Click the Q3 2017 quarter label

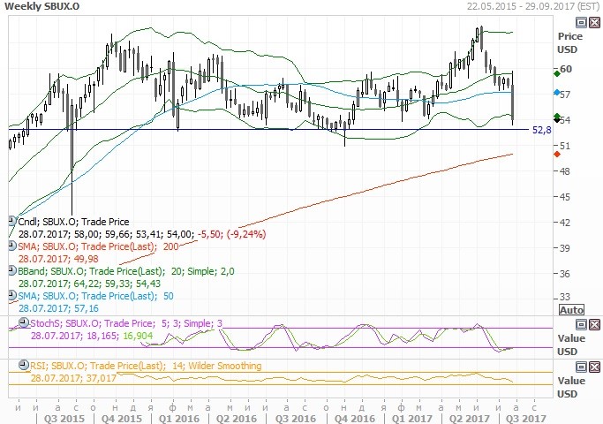click(x=525, y=418)
